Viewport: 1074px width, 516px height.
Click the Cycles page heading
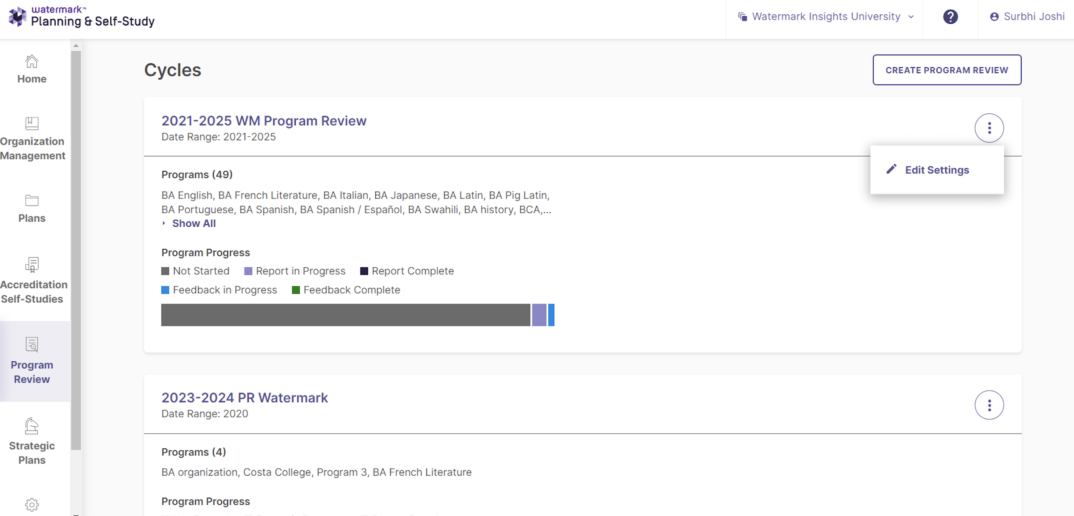pos(173,70)
